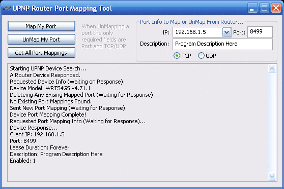Click the Port input field with 8499
284x189 pixels.
(x=260, y=32)
